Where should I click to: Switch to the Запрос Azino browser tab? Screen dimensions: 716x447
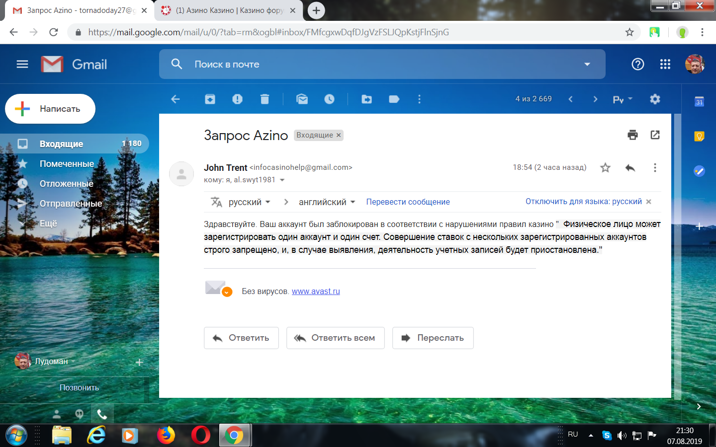pos(79,10)
